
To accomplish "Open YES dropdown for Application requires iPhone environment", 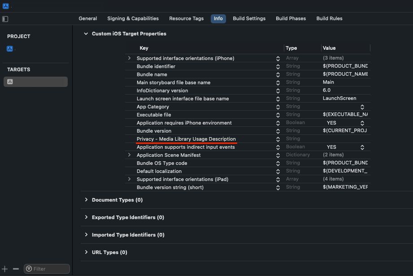I will 362,122.
